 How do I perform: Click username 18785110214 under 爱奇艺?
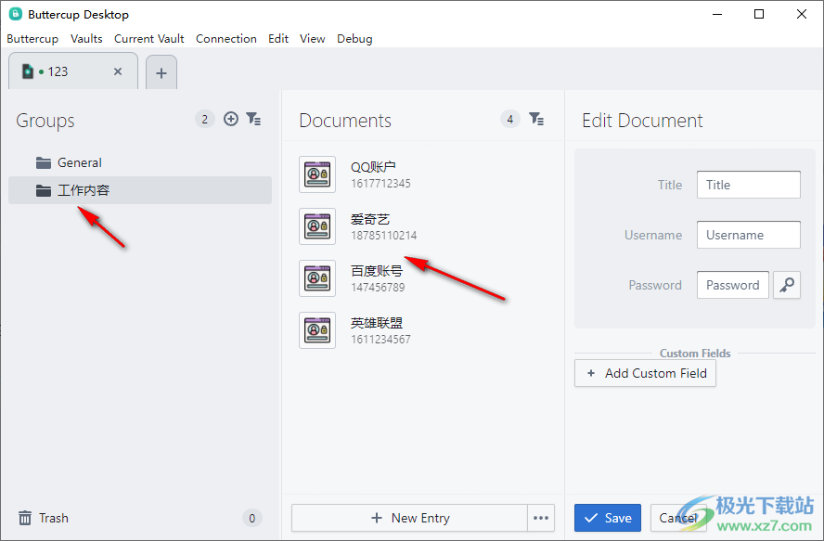click(x=383, y=236)
